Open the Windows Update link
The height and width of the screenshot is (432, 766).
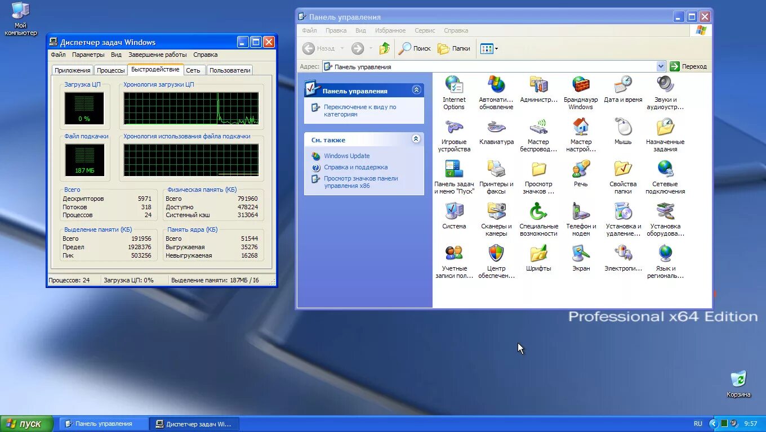click(x=347, y=156)
